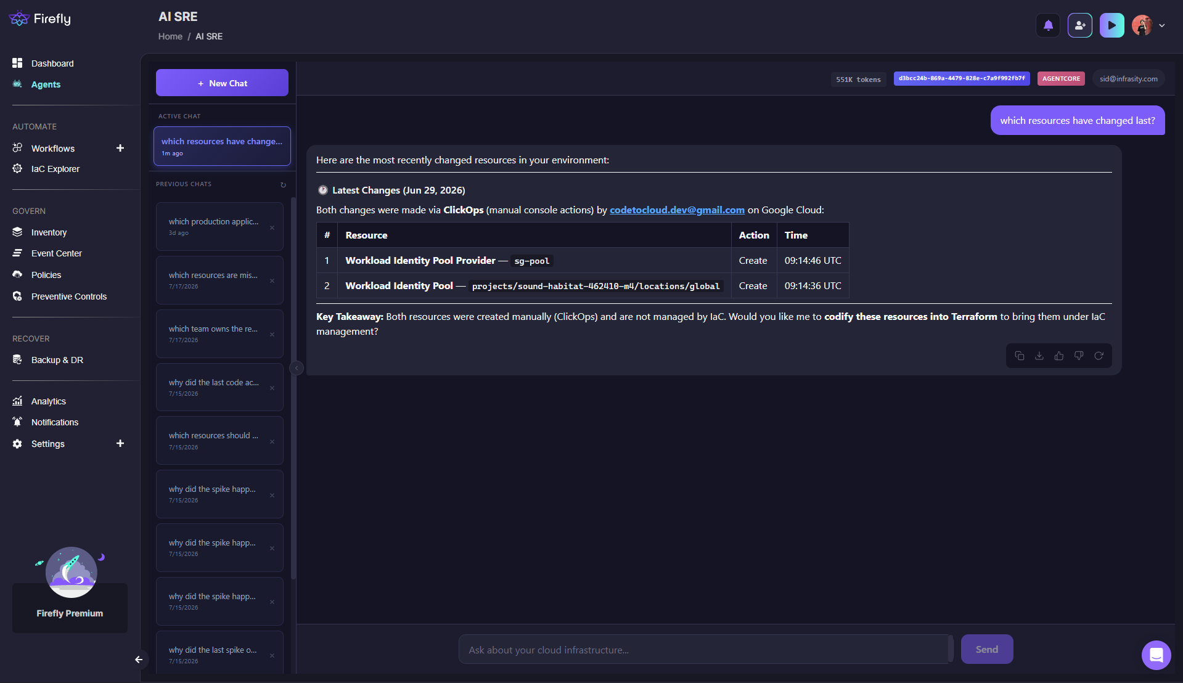Download the assistant response
Screen dimensions: 1183x683
coord(1039,356)
